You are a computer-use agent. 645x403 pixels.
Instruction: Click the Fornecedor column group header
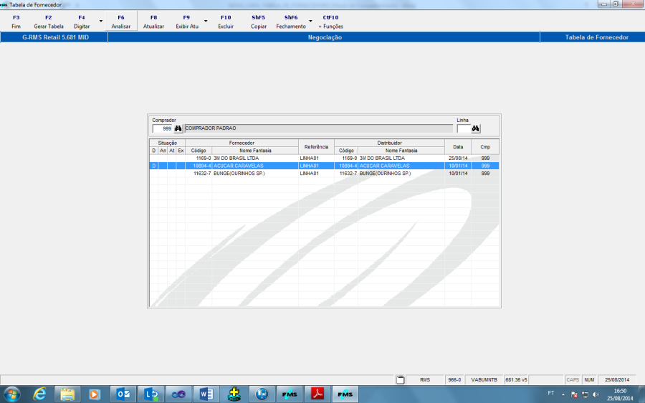coord(242,143)
